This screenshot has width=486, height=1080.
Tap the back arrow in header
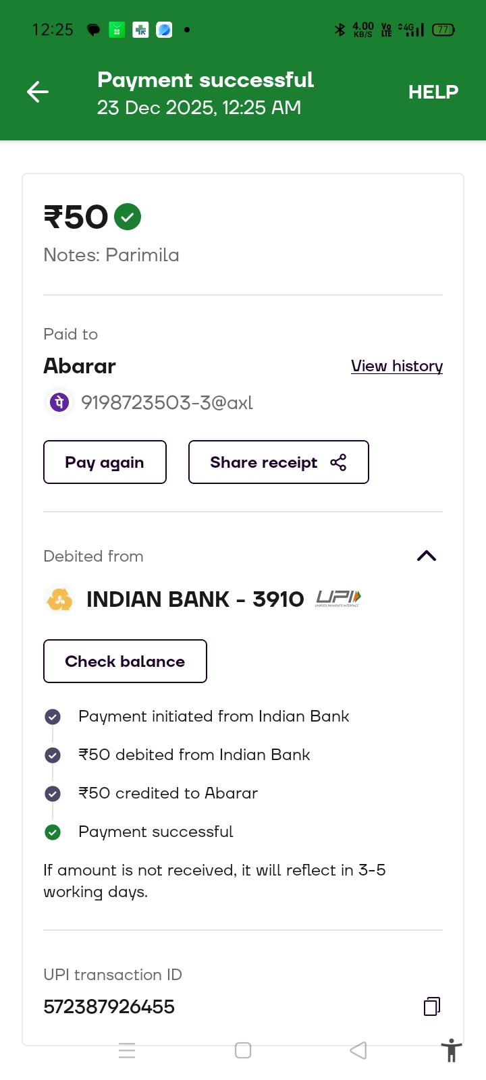pos(38,92)
